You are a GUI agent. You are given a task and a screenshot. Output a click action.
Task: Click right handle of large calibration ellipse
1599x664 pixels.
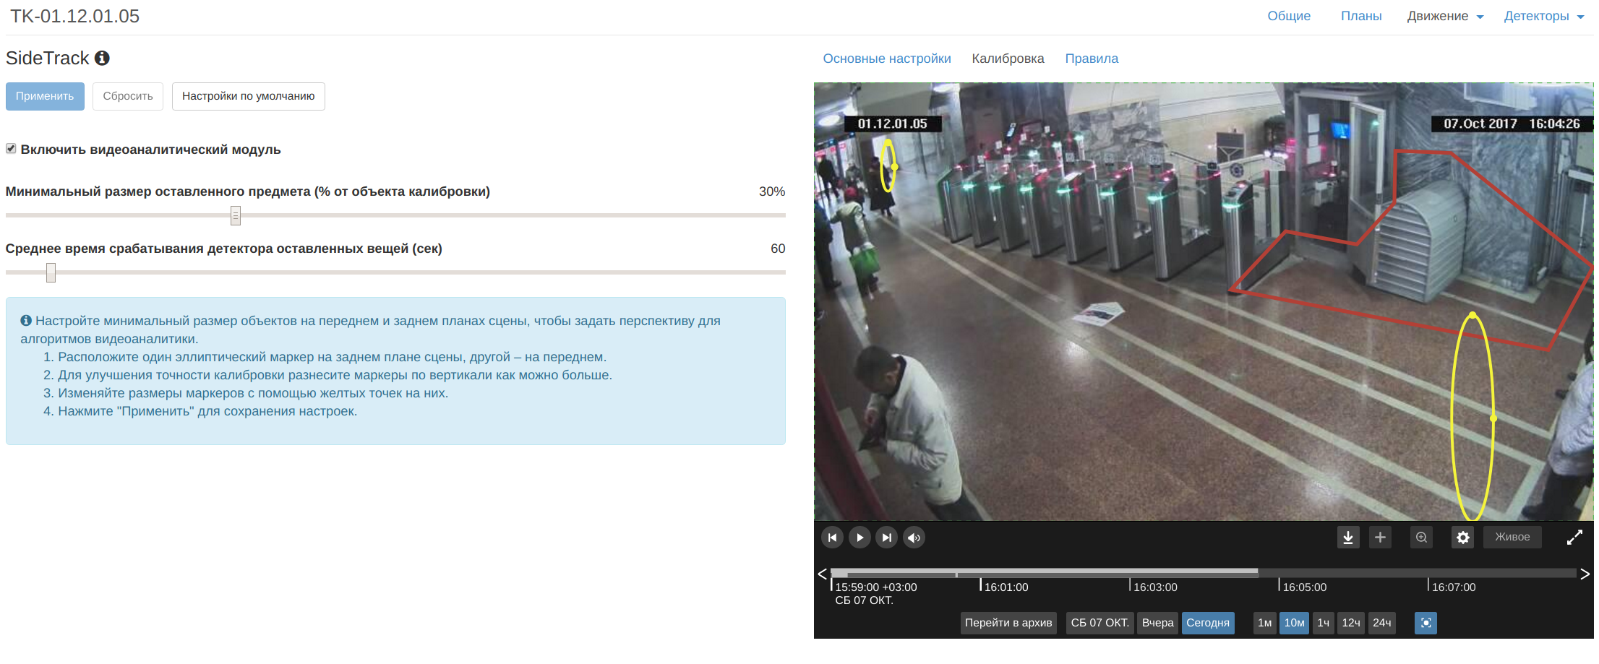(1493, 418)
